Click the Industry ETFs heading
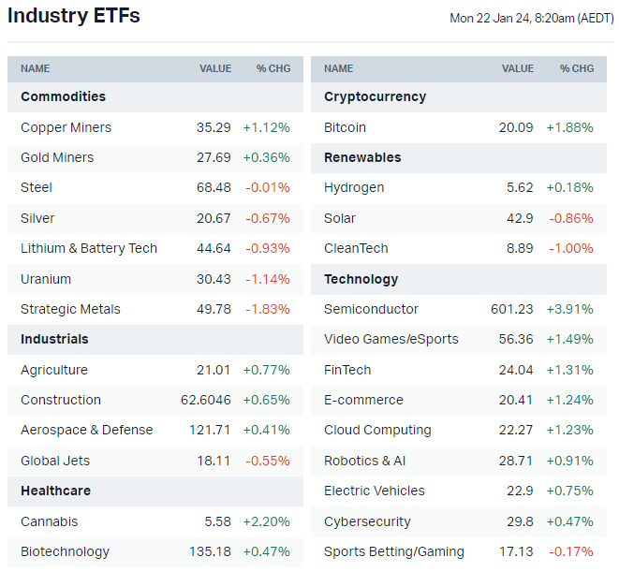Image resolution: width=619 pixels, height=572 pixels. pos(74,16)
